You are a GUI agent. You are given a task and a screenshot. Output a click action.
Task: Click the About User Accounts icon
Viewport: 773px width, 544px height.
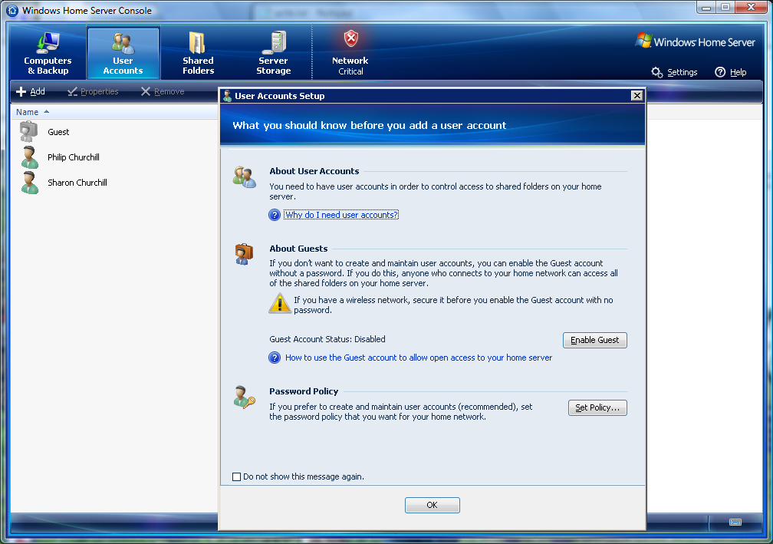point(245,177)
